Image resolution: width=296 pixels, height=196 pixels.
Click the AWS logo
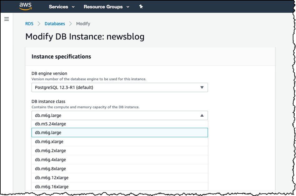tap(26, 7)
